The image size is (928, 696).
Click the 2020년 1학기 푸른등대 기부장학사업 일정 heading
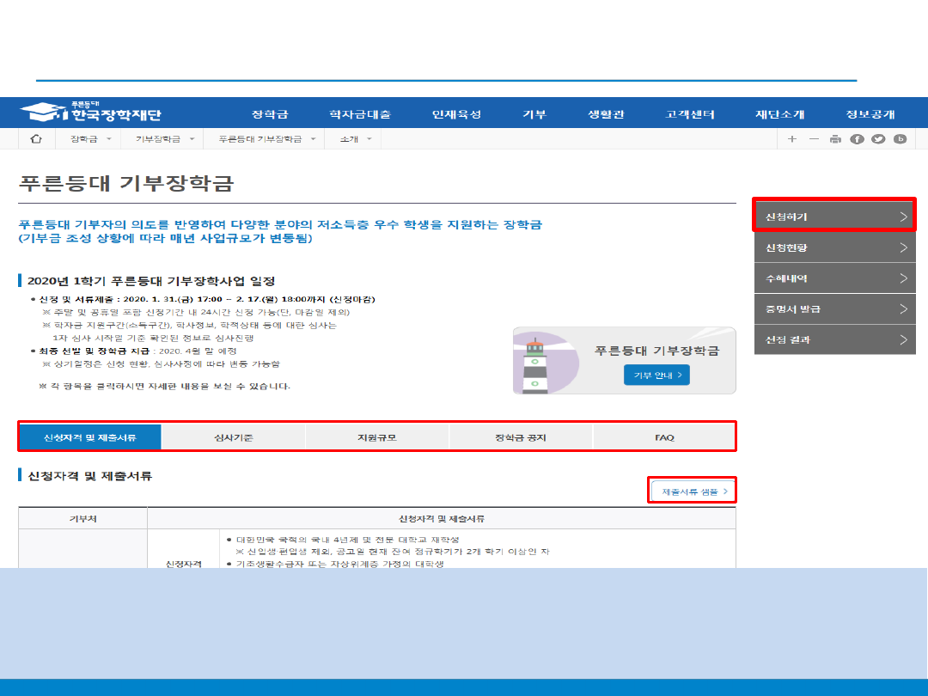(x=151, y=280)
